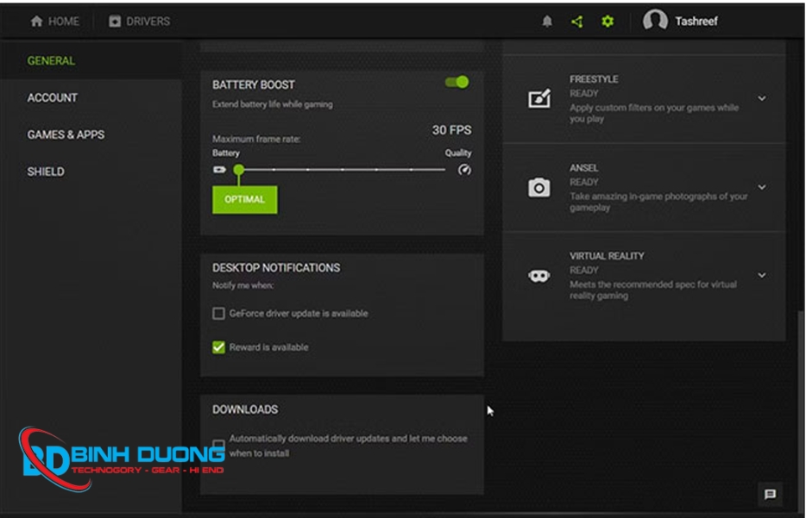Click the notifications bell icon
Screen dimensions: 806x518
tap(547, 22)
